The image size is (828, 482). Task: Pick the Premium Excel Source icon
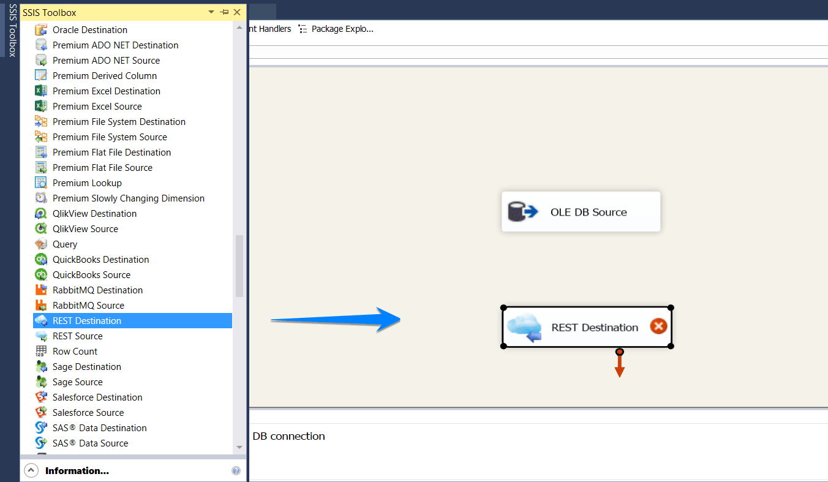click(41, 106)
